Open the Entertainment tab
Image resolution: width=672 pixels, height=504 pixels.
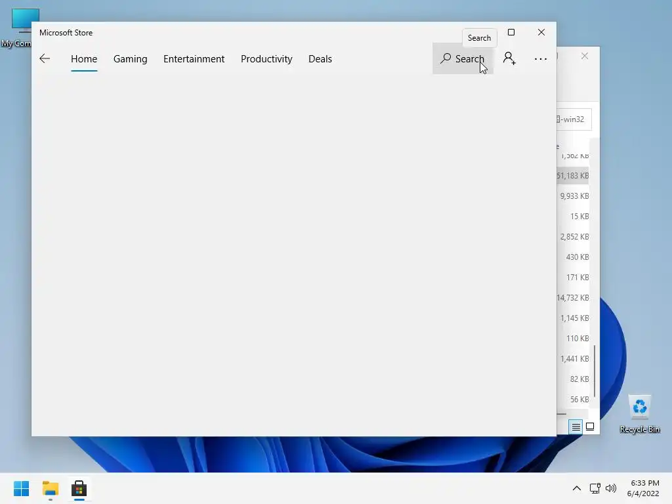194,58
